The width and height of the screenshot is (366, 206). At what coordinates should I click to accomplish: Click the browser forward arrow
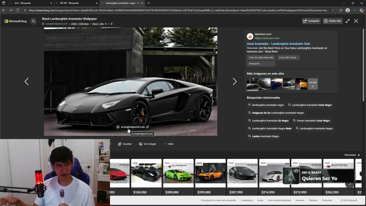pyautogui.click(x=11, y=10)
